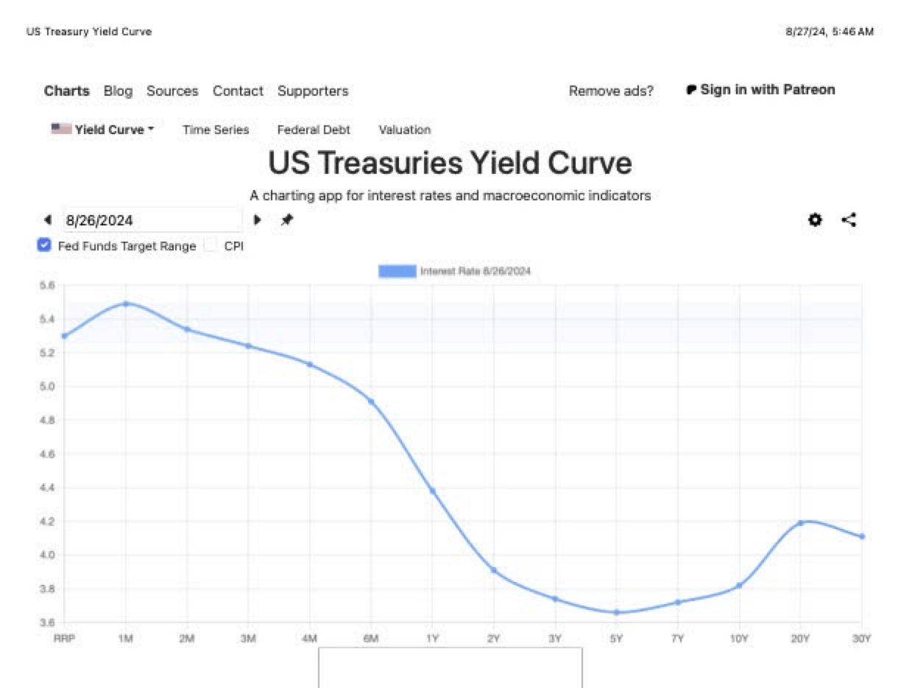Open the Valuation tab
Screen dimensions: 901x688
coord(405,130)
